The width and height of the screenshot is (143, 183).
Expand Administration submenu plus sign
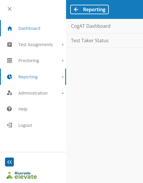click(x=63, y=93)
